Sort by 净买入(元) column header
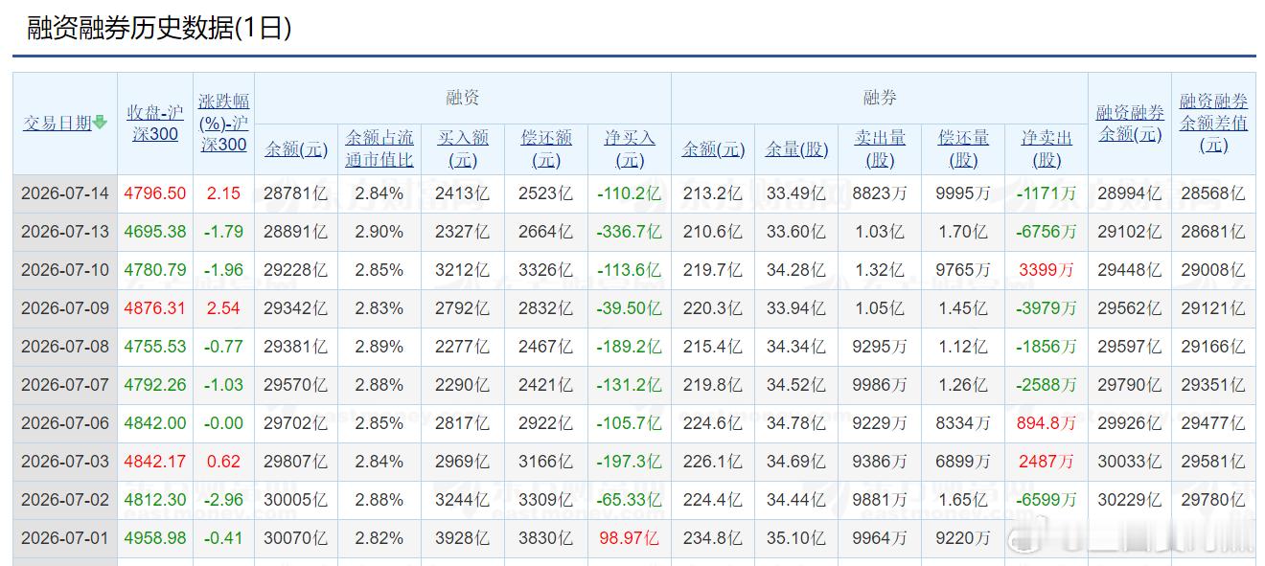The width and height of the screenshot is (1265, 566). tap(630, 148)
